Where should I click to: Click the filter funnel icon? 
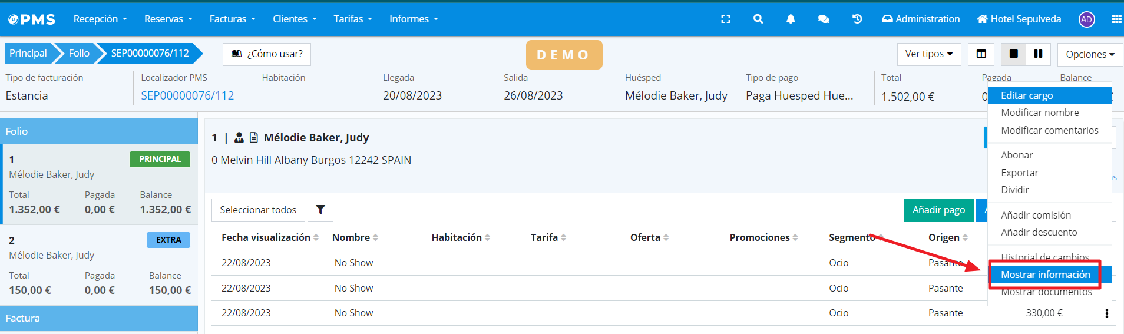coord(320,210)
